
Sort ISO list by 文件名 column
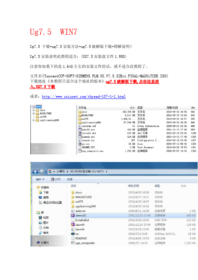(x=82, y=108)
